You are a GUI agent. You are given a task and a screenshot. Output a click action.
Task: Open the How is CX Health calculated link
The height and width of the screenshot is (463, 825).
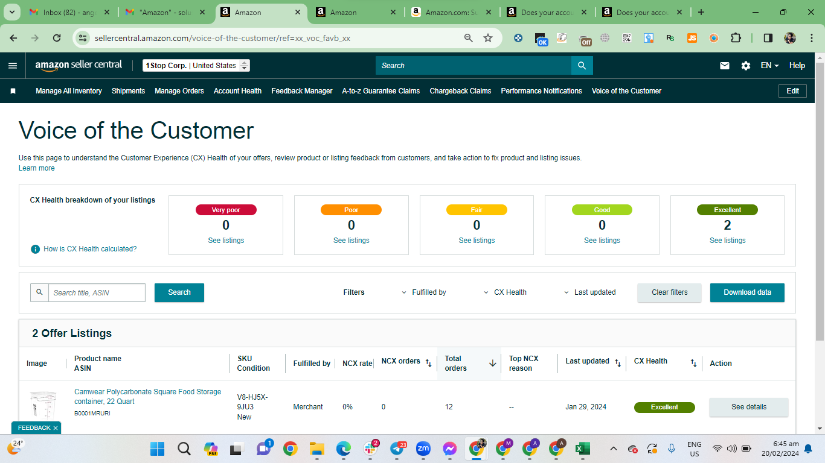pos(90,249)
